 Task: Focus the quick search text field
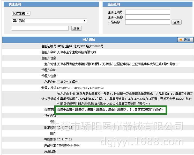pyautogui.click(x=40, y=28)
